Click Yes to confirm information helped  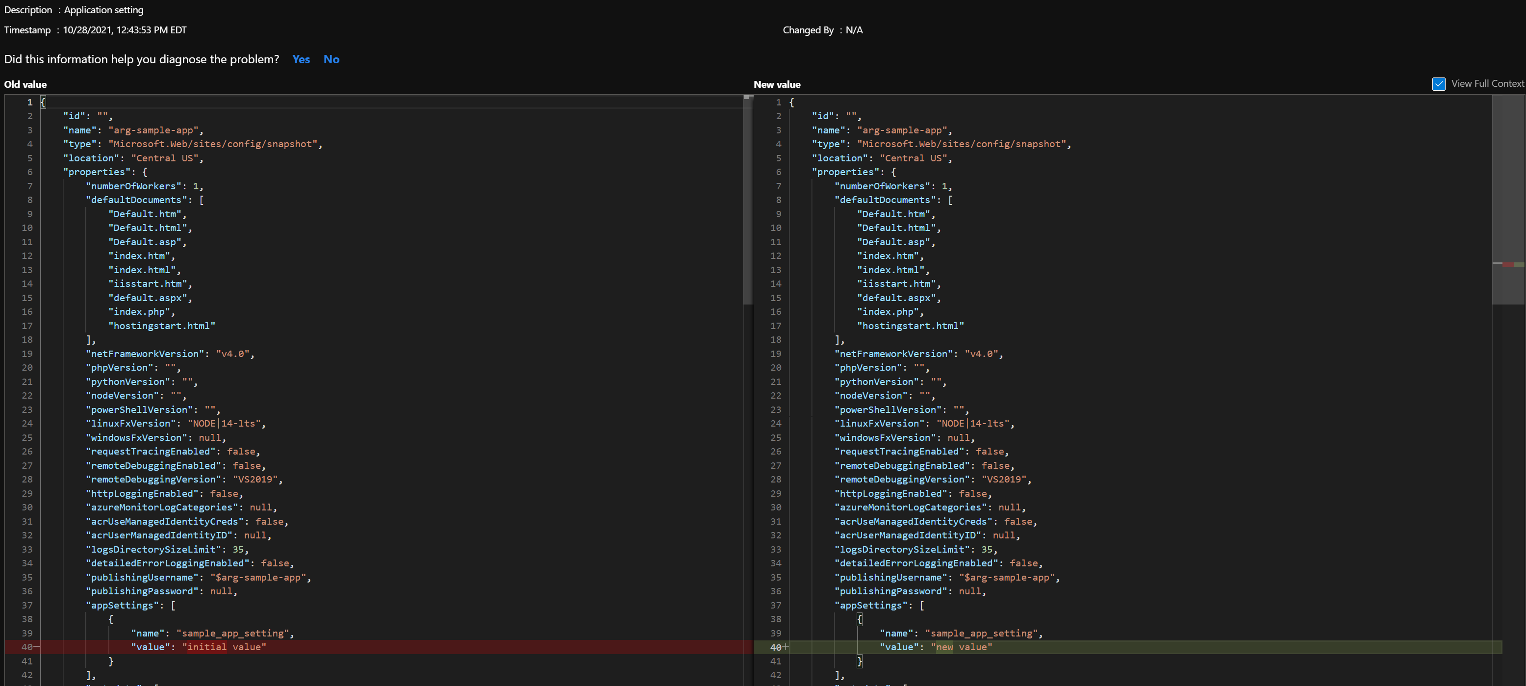[x=301, y=59]
